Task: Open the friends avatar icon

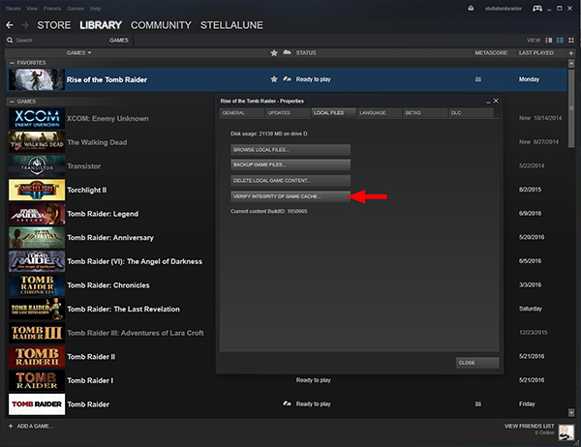Action: (x=566, y=432)
